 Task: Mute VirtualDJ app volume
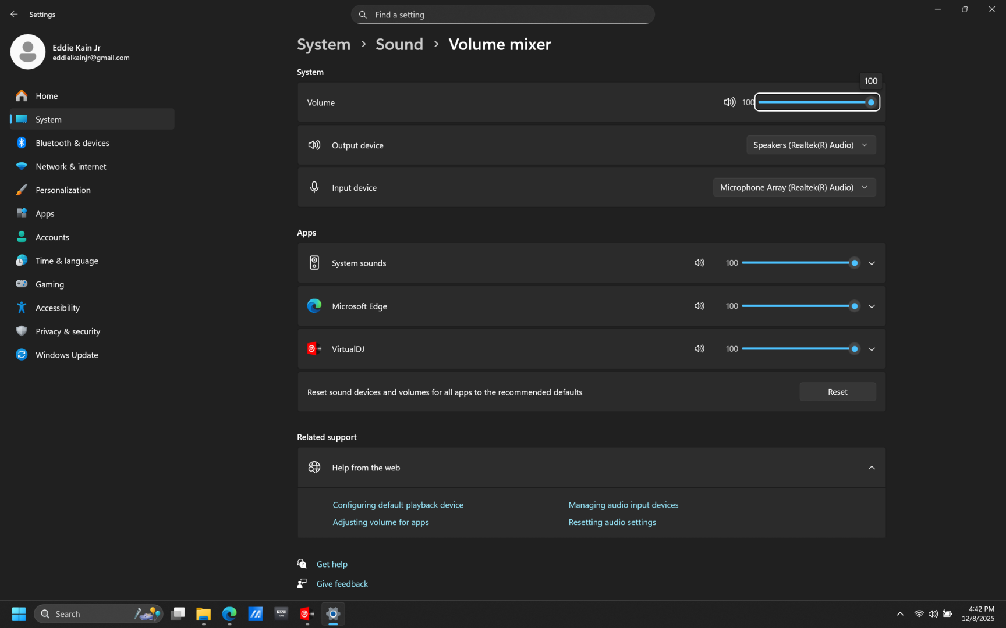point(699,349)
